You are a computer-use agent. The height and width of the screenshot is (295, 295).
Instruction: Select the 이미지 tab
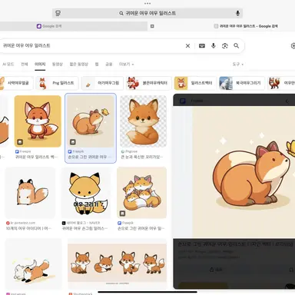(40, 64)
